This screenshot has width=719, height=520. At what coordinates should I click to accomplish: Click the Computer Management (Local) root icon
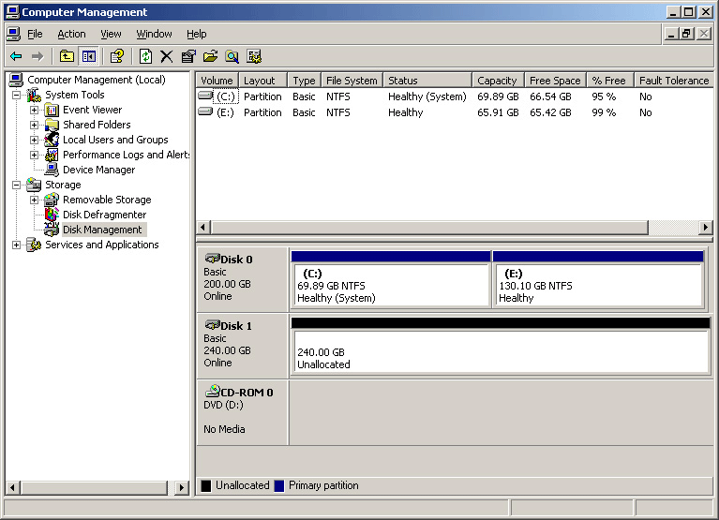(x=16, y=80)
